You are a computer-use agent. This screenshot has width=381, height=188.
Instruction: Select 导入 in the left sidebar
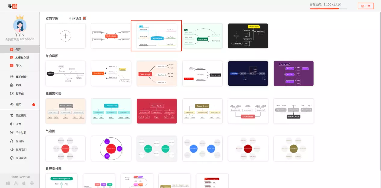tap(18, 66)
